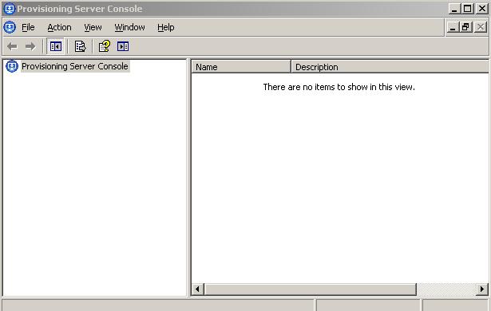Click the horizontal scrollbar left arrow

pyautogui.click(x=197, y=289)
